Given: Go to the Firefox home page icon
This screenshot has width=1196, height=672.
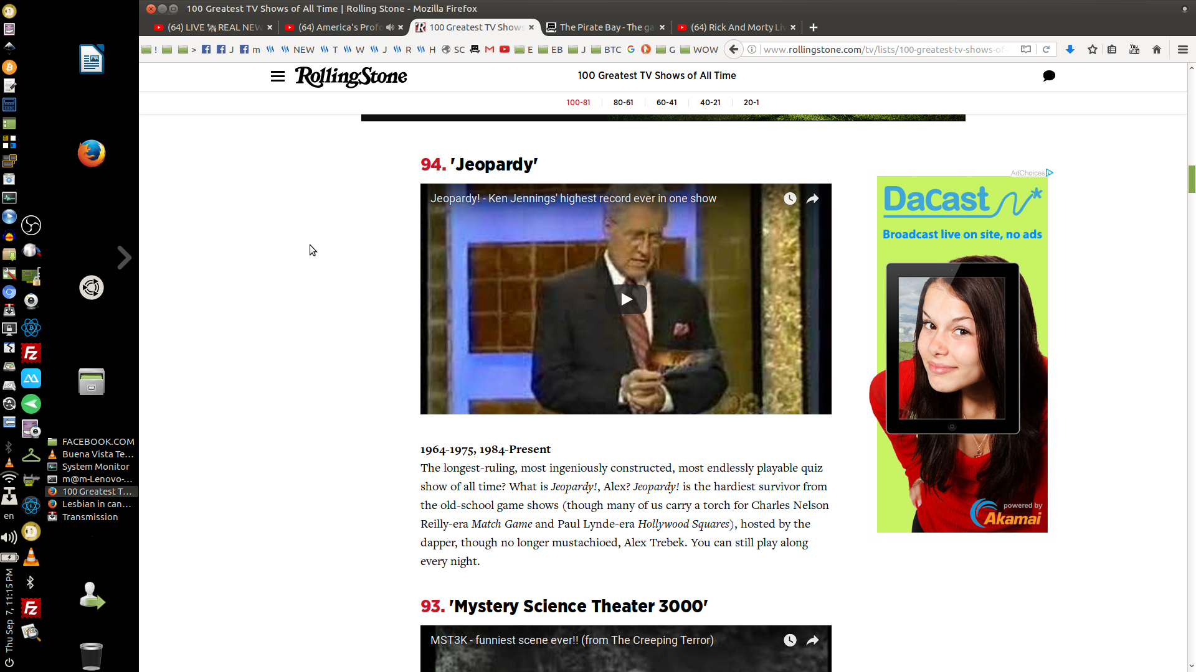Looking at the screenshot, I should (1157, 50).
